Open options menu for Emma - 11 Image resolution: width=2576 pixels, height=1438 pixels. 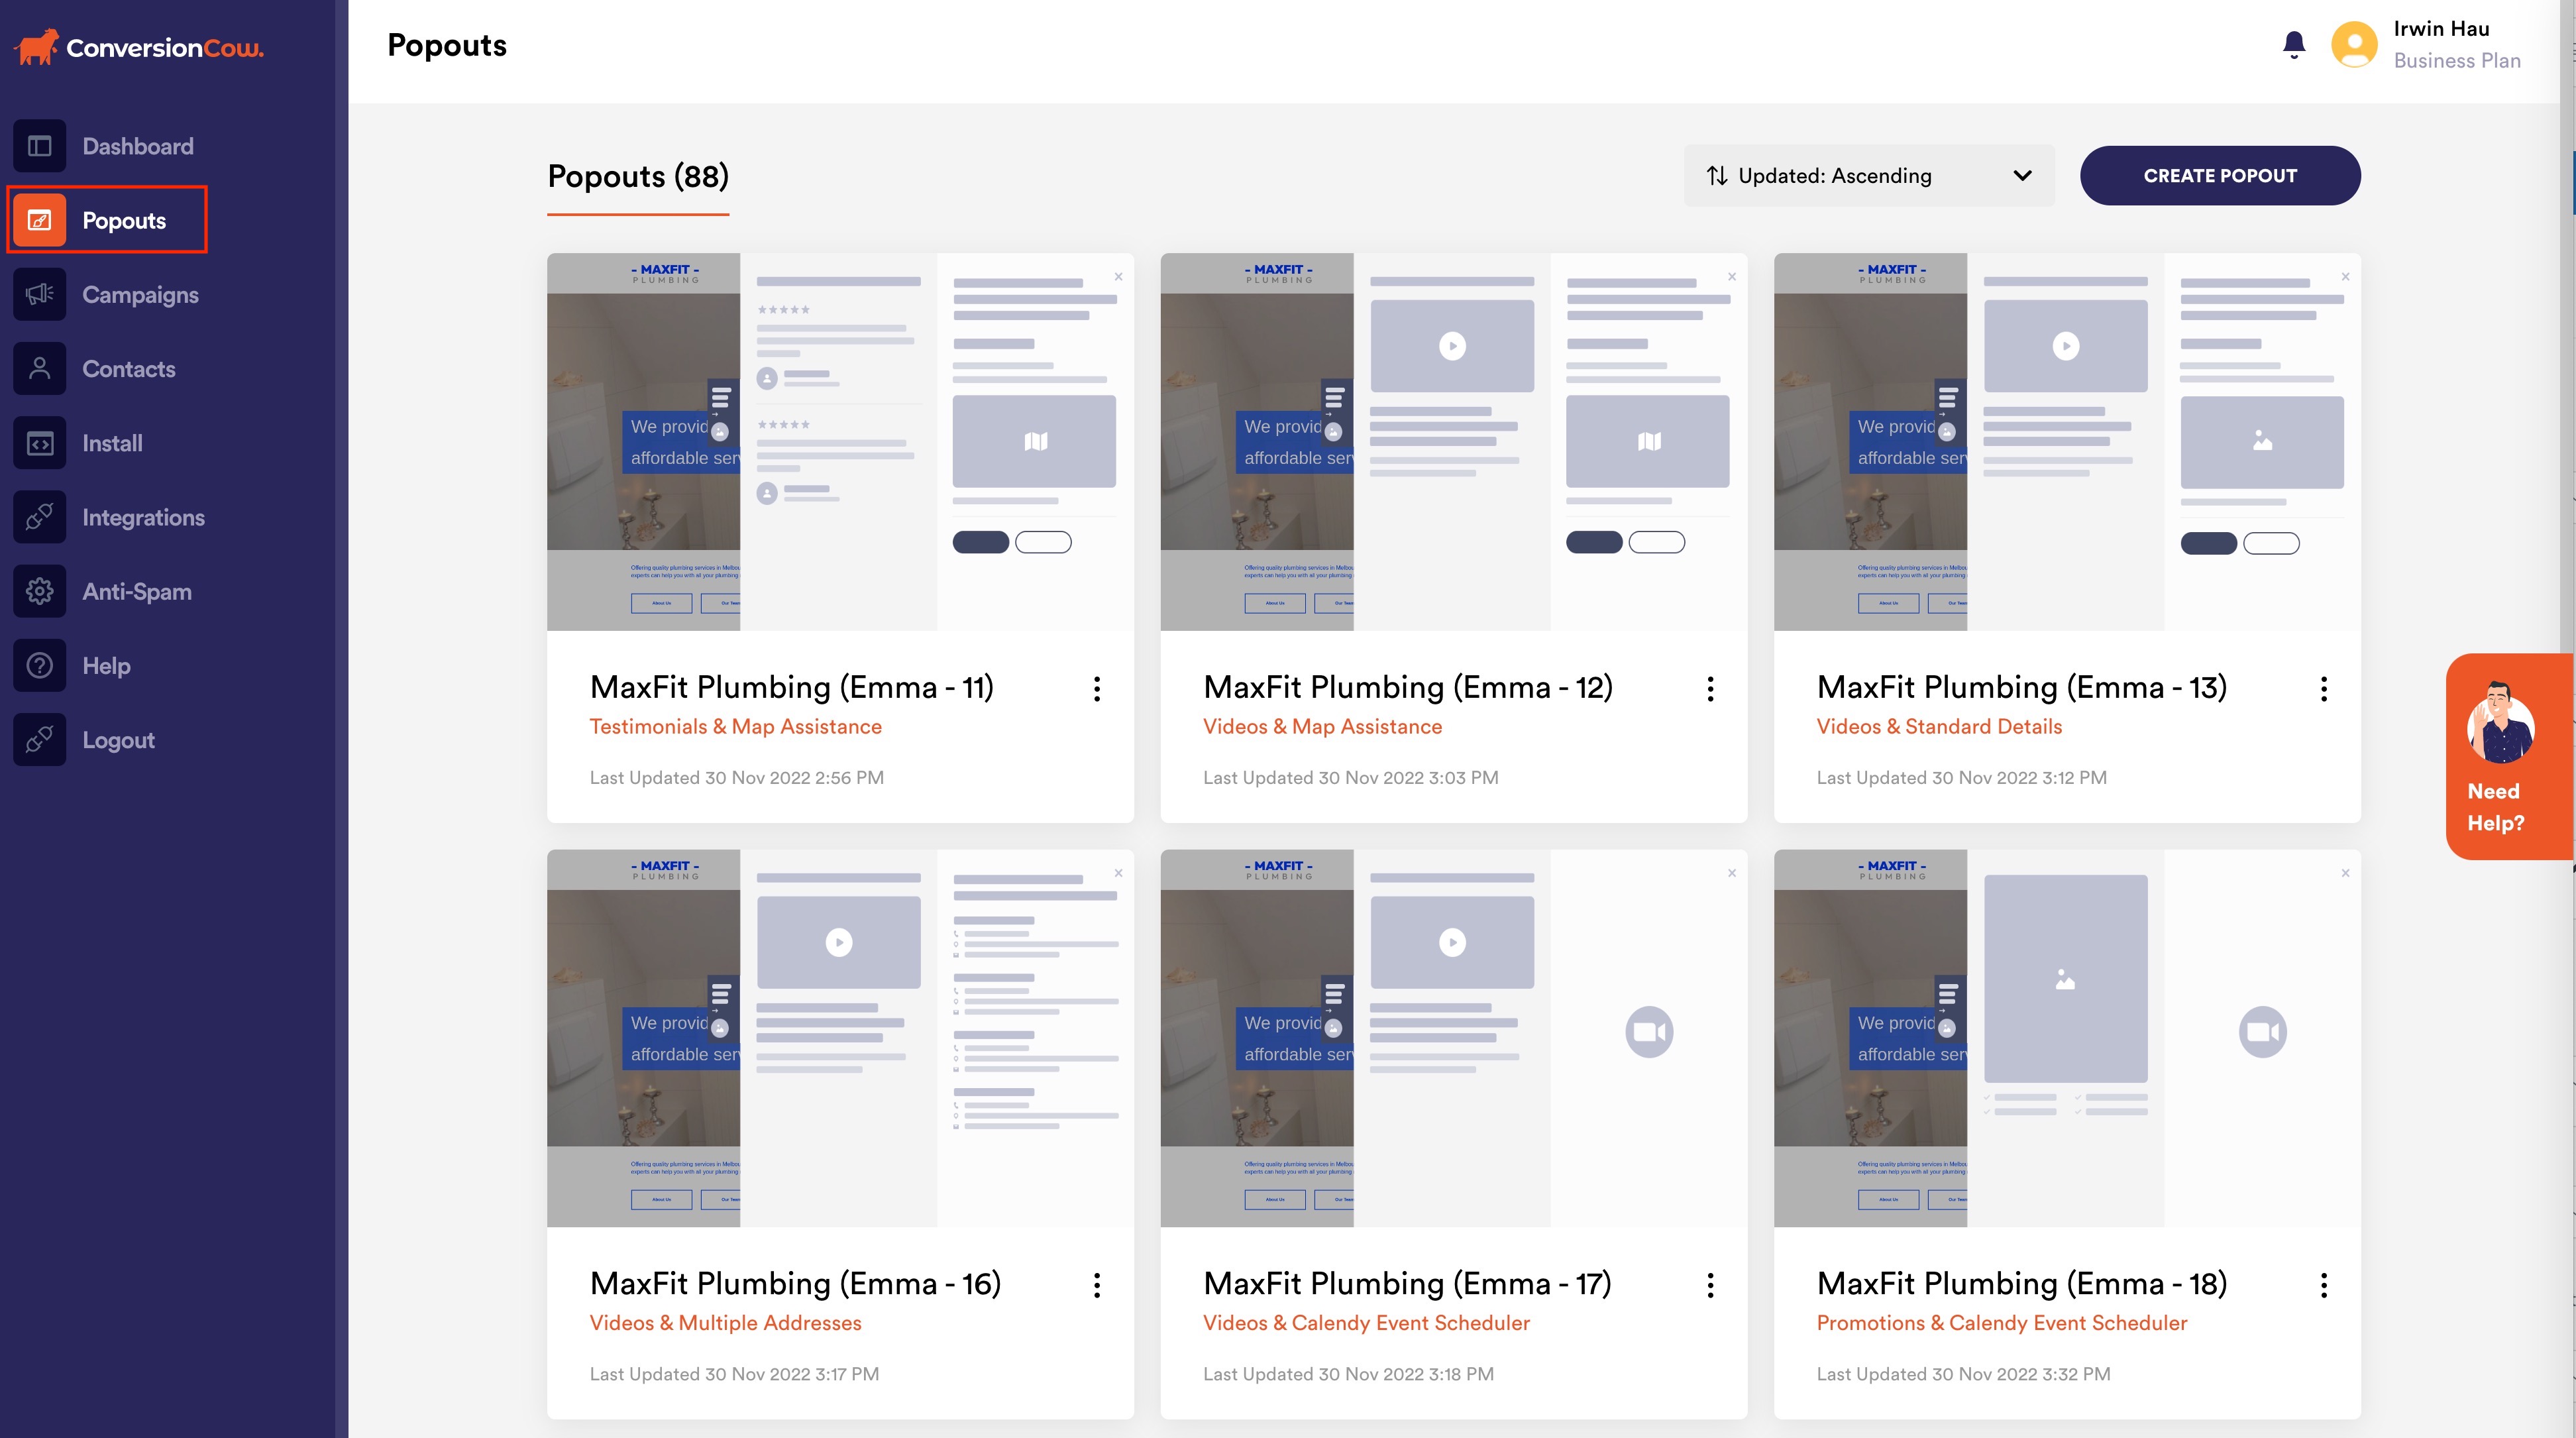click(x=1097, y=689)
